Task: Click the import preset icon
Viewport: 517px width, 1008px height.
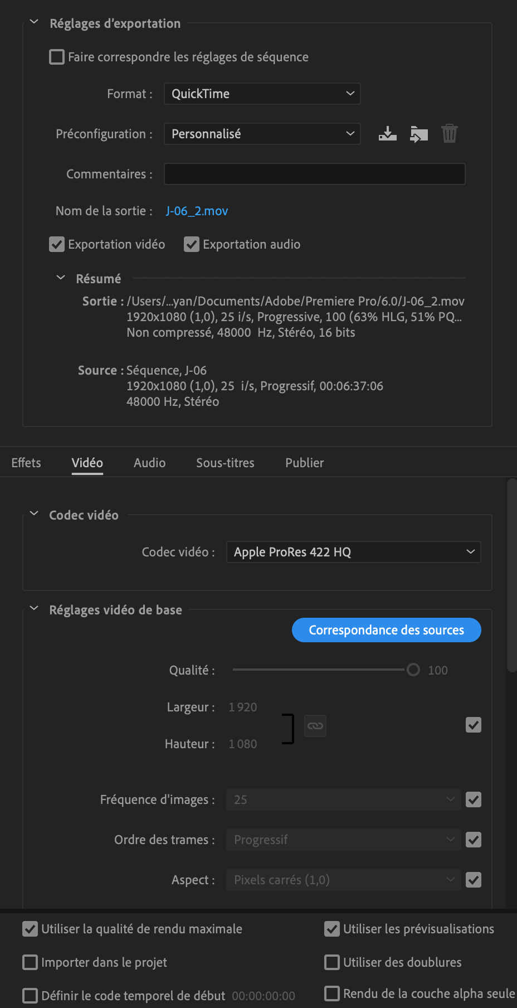Action: click(418, 134)
